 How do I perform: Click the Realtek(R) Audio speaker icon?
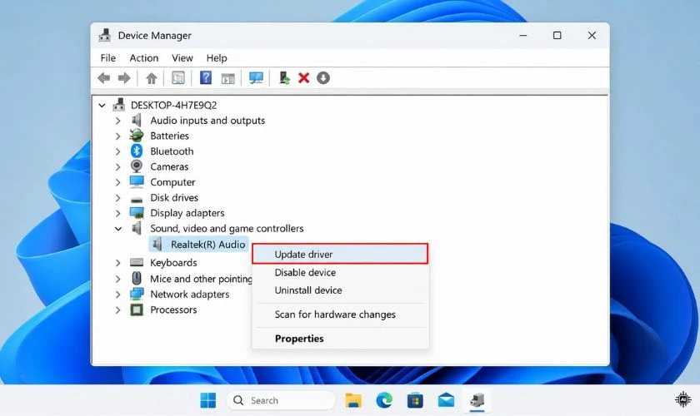click(x=157, y=244)
